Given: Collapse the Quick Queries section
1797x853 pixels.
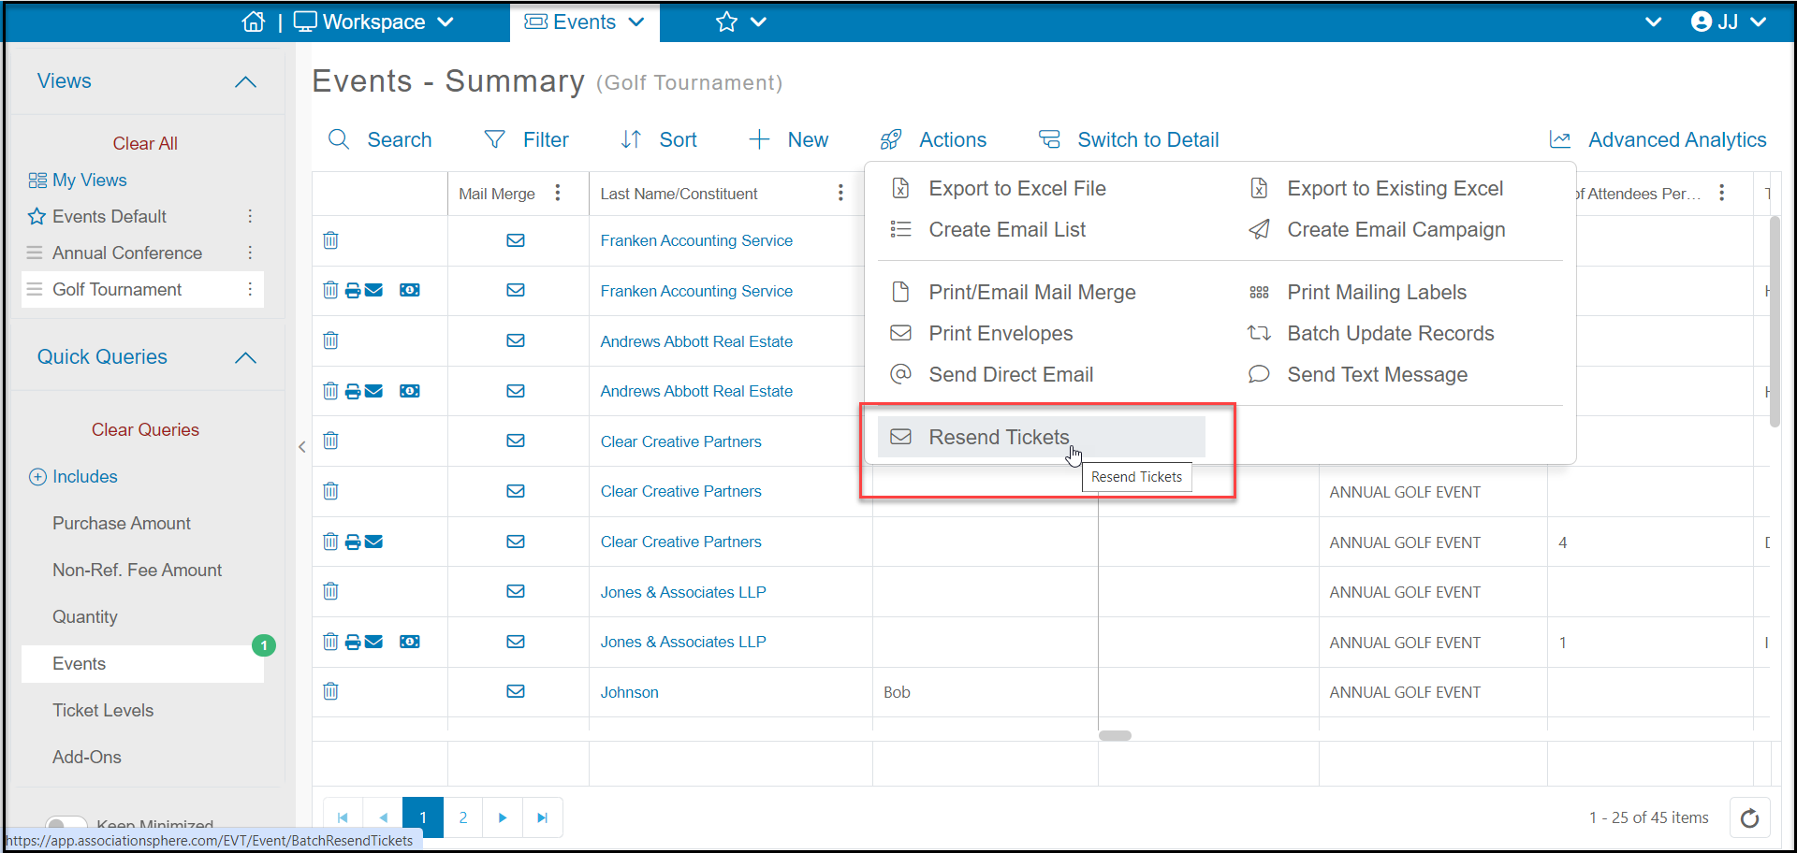Looking at the screenshot, I should point(245,358).
